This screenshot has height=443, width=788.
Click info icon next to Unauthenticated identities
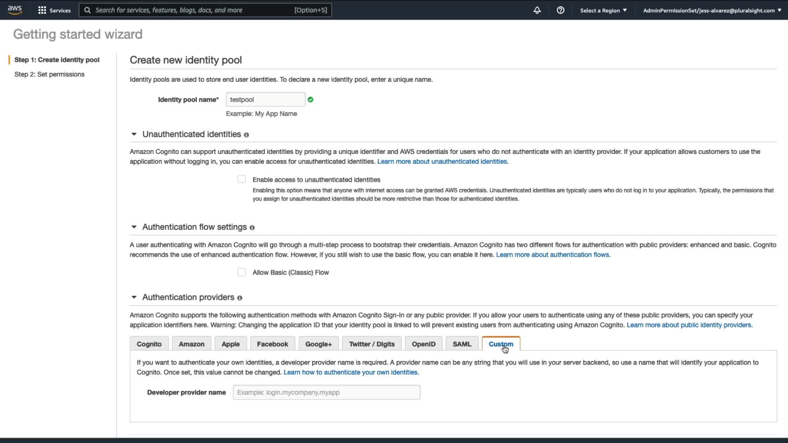click(246, 135)
